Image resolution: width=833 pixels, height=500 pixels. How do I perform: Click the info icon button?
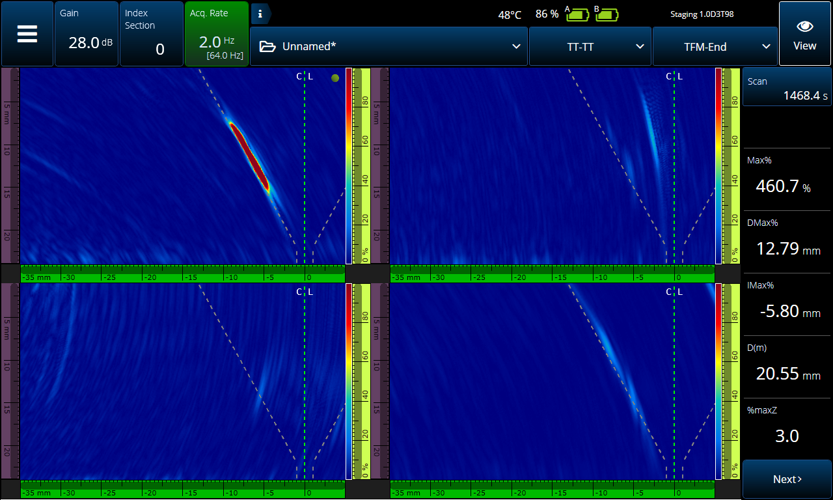coord(260,13)
